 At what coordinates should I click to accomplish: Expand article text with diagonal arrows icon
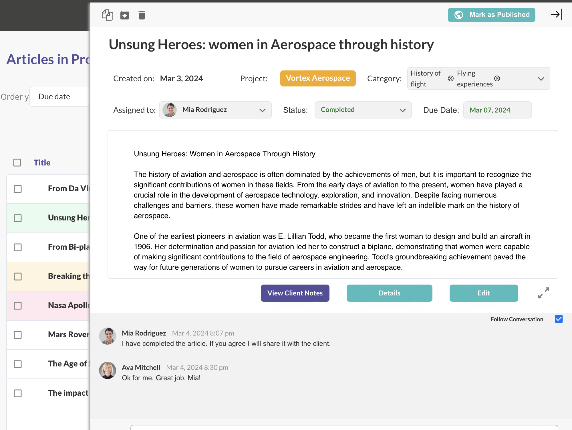pos(543,293)
